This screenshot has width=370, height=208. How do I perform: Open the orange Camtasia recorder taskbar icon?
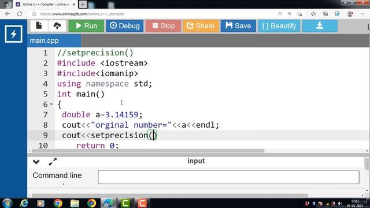click(x=142, y=203)
